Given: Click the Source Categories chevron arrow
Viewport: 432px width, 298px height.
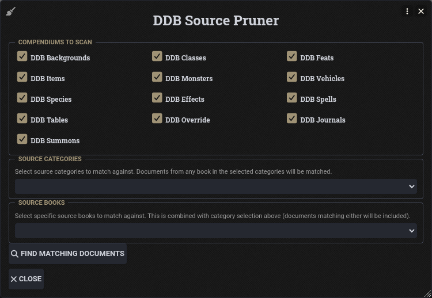Looking at the screenshot, I should tap(412, 186).
